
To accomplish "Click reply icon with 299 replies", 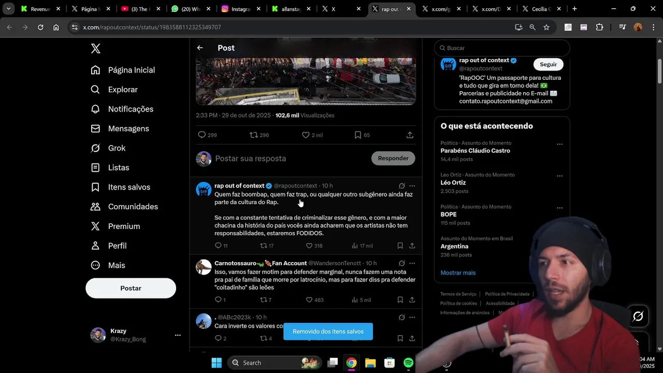I will (x=202, y=135).
